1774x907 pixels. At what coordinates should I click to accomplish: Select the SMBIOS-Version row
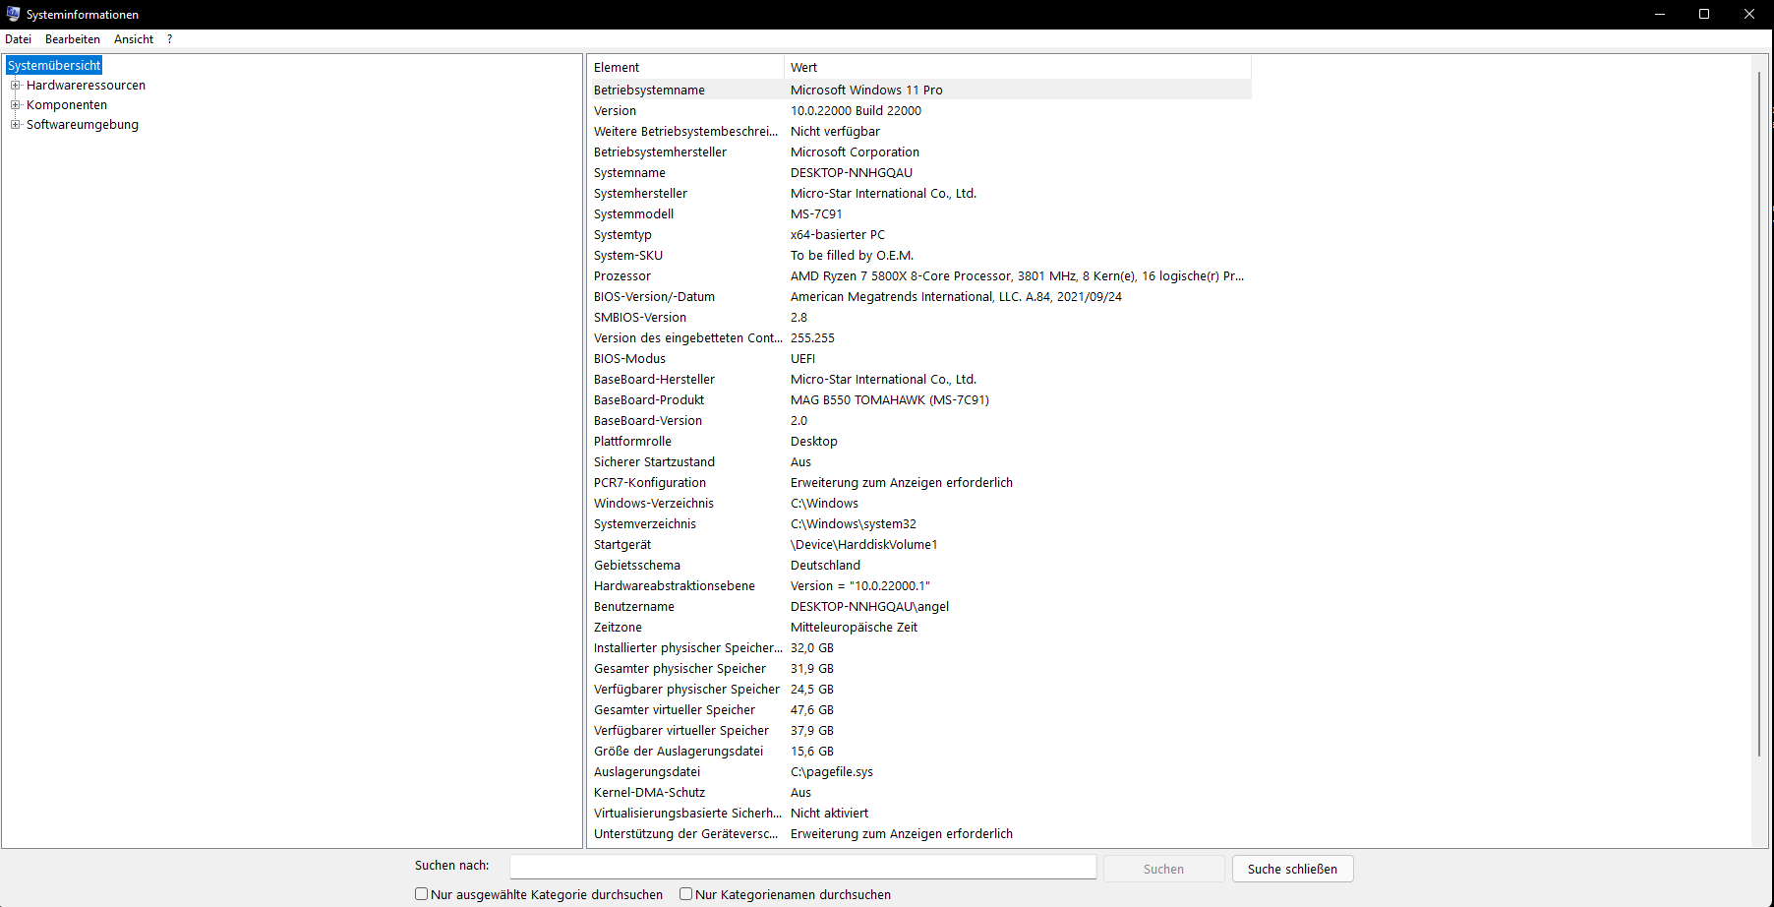[x=919, y=317]
